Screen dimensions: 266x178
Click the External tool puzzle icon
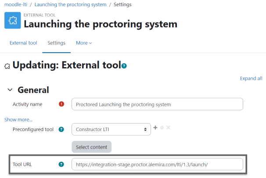pos(12,21)
